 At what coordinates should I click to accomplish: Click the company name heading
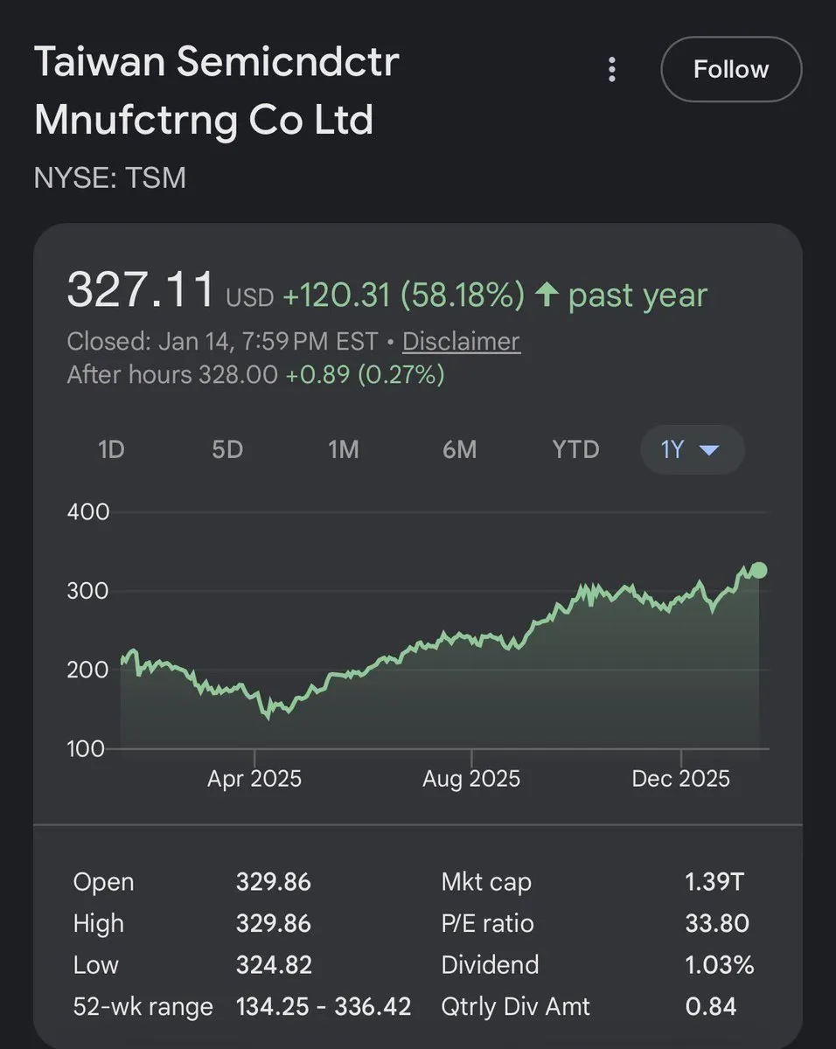pyautogui.click(x=216, y=91)
